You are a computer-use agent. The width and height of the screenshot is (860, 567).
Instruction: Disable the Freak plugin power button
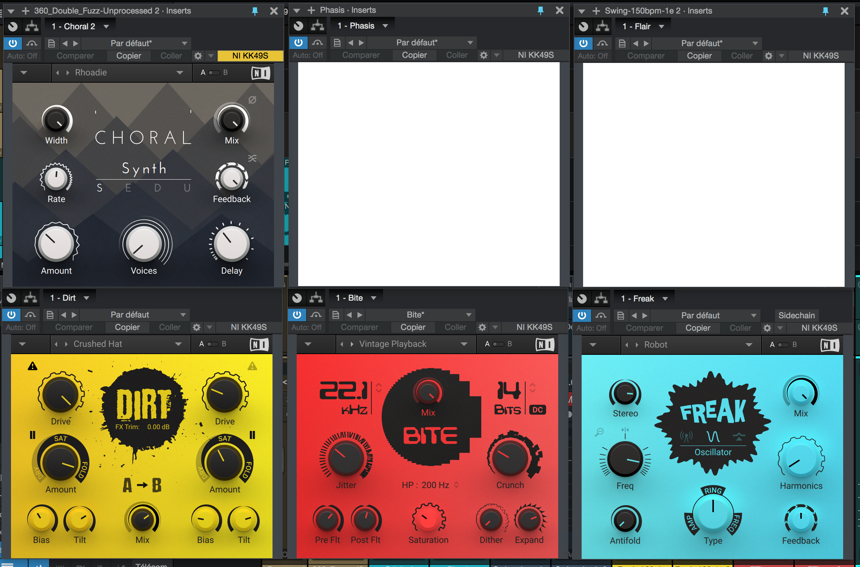pos(582,315)
